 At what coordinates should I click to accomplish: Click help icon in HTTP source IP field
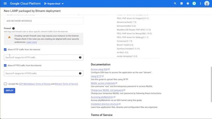(80, 58)
